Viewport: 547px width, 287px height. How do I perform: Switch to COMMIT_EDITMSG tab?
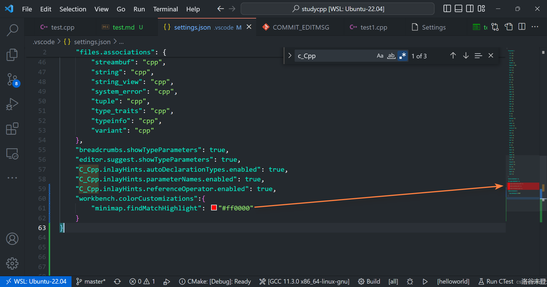(301, 27)
